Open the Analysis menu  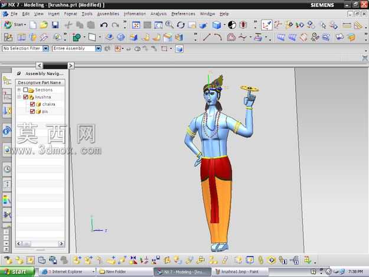point(158,14)
